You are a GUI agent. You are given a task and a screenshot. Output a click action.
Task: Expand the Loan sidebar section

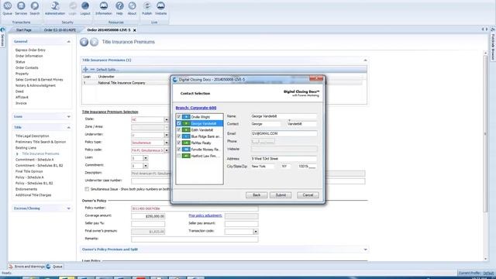[x=69, y=117]
